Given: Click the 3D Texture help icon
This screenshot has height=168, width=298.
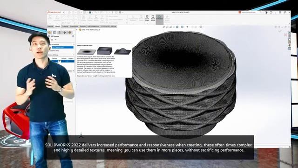Looking at the screenshot, I should click(73, 36).
